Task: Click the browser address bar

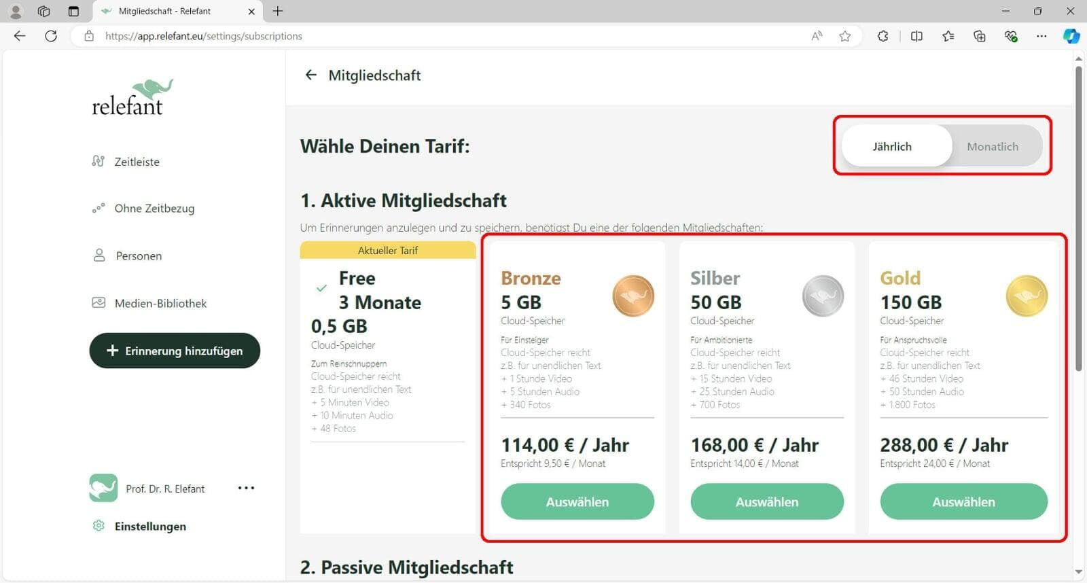Action: click(x=442, y=36)
